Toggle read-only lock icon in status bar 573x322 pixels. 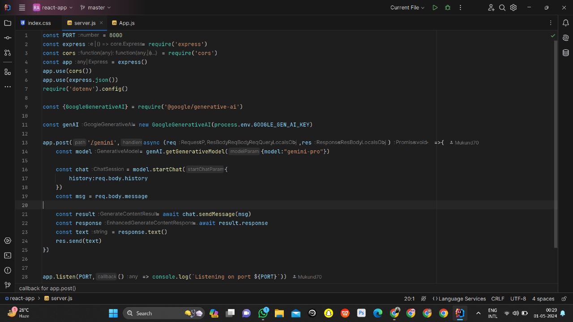[564, 299]
